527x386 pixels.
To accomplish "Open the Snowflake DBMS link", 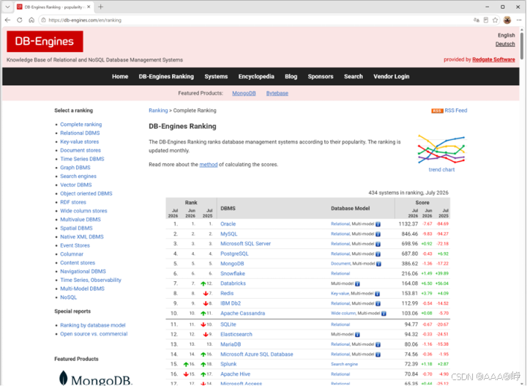I will (x=233, y=274).
